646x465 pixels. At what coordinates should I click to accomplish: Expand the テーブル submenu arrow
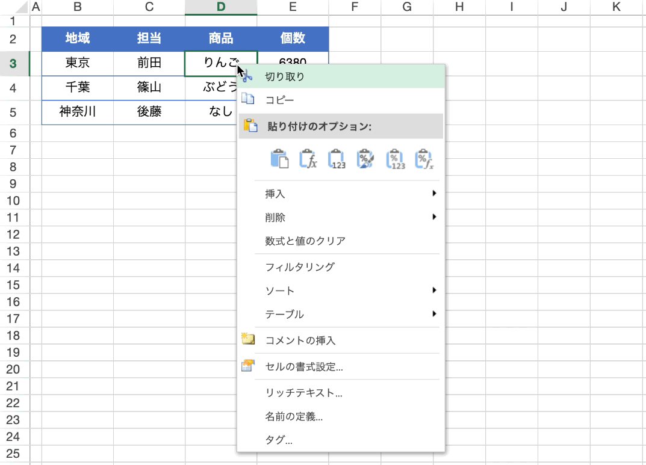coord(434,313)
